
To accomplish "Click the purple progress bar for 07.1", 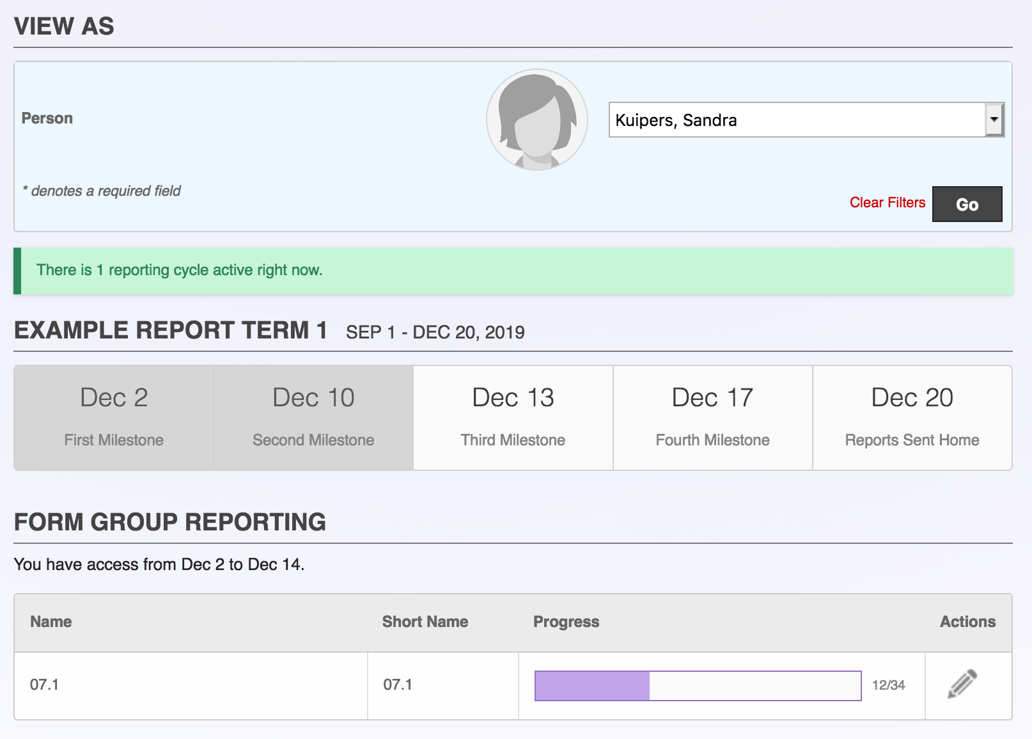I will coord(698,686).
